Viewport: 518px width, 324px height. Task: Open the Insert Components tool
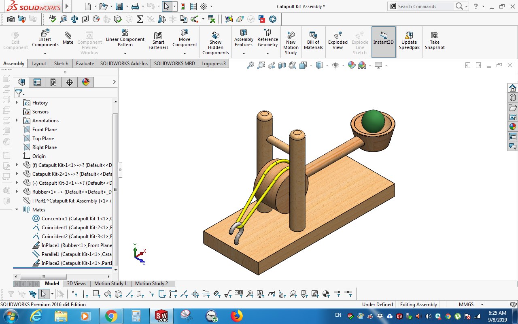45,39
